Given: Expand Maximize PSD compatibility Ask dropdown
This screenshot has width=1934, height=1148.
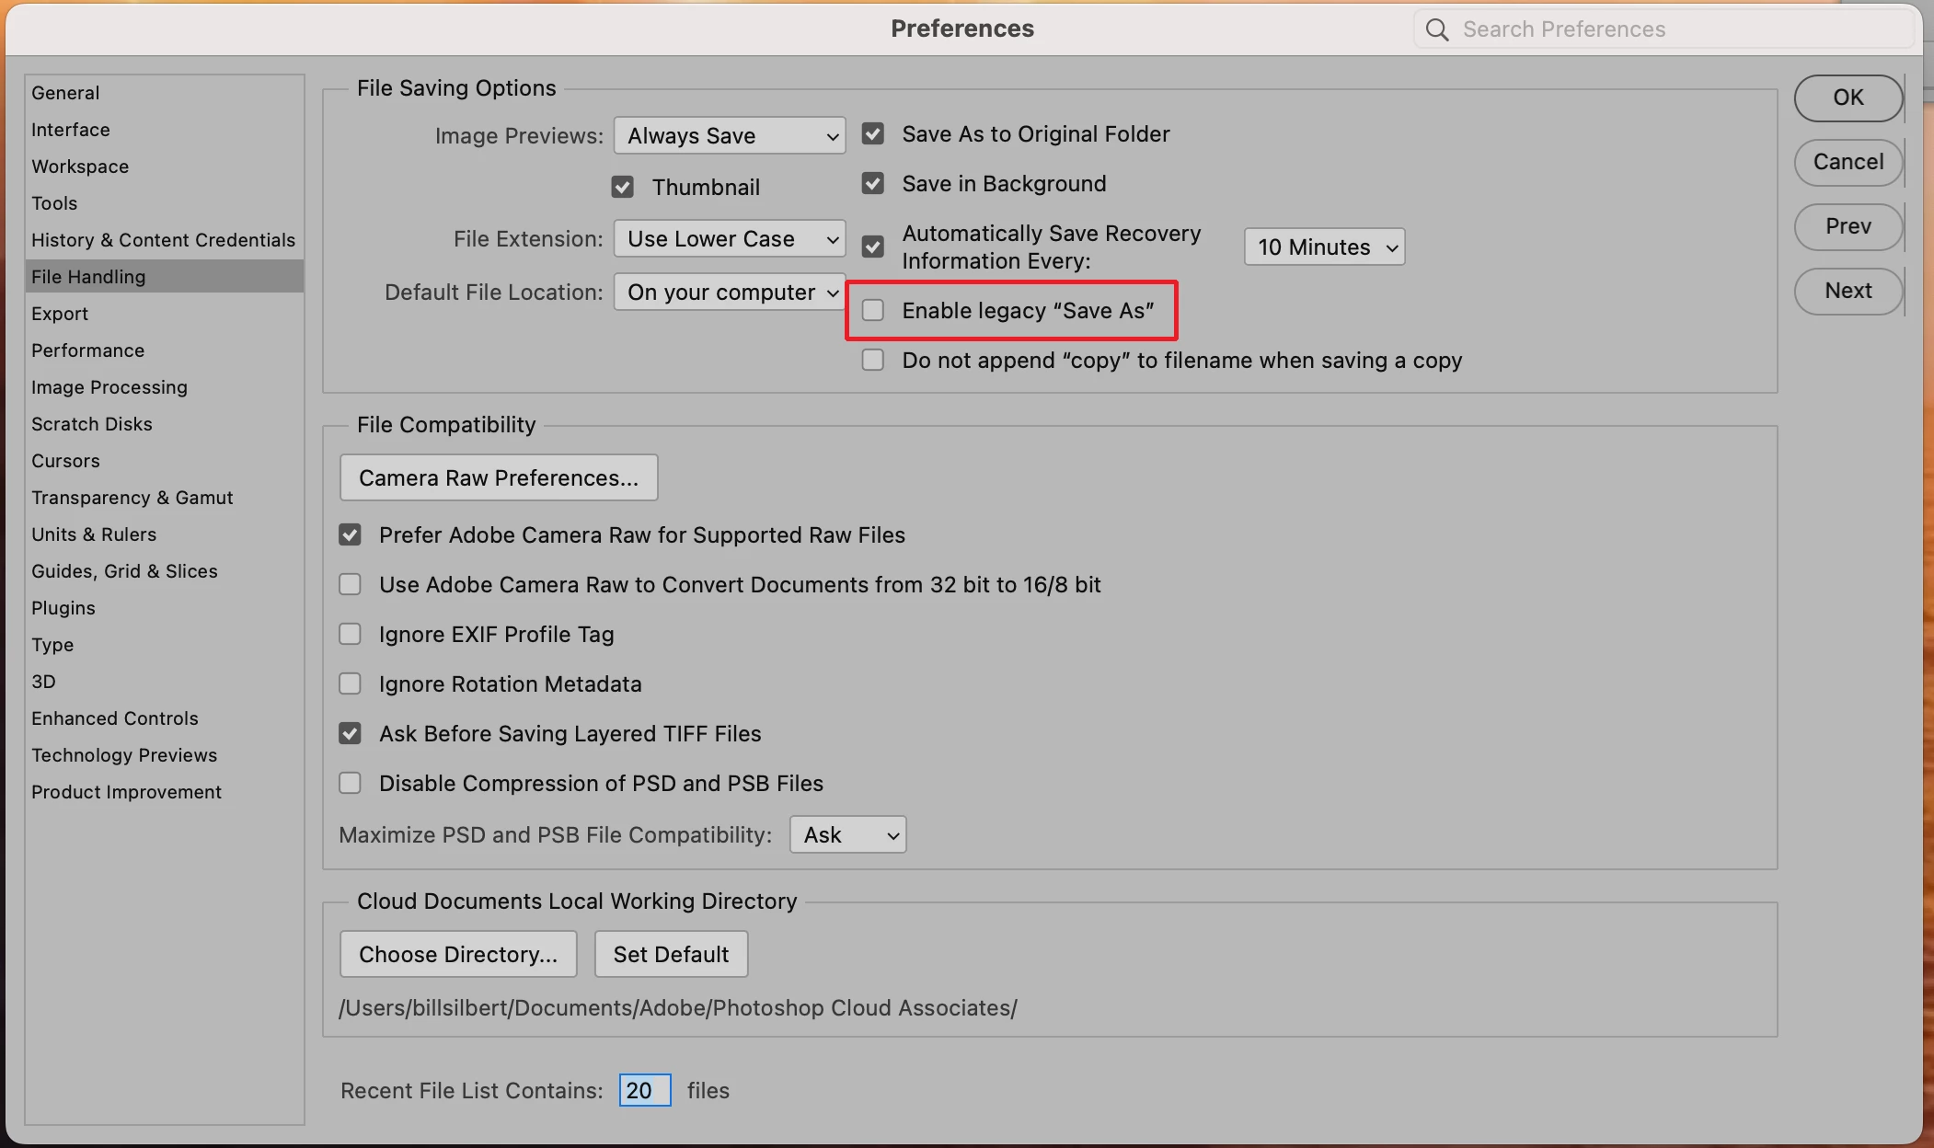Looking at the screenshot, I should tap(847, 835).
